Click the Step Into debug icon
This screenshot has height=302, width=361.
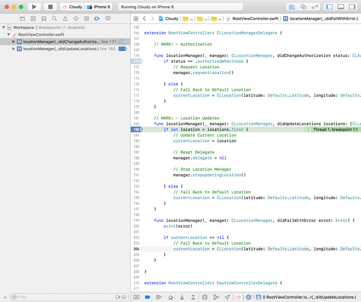tap(182, 297)
